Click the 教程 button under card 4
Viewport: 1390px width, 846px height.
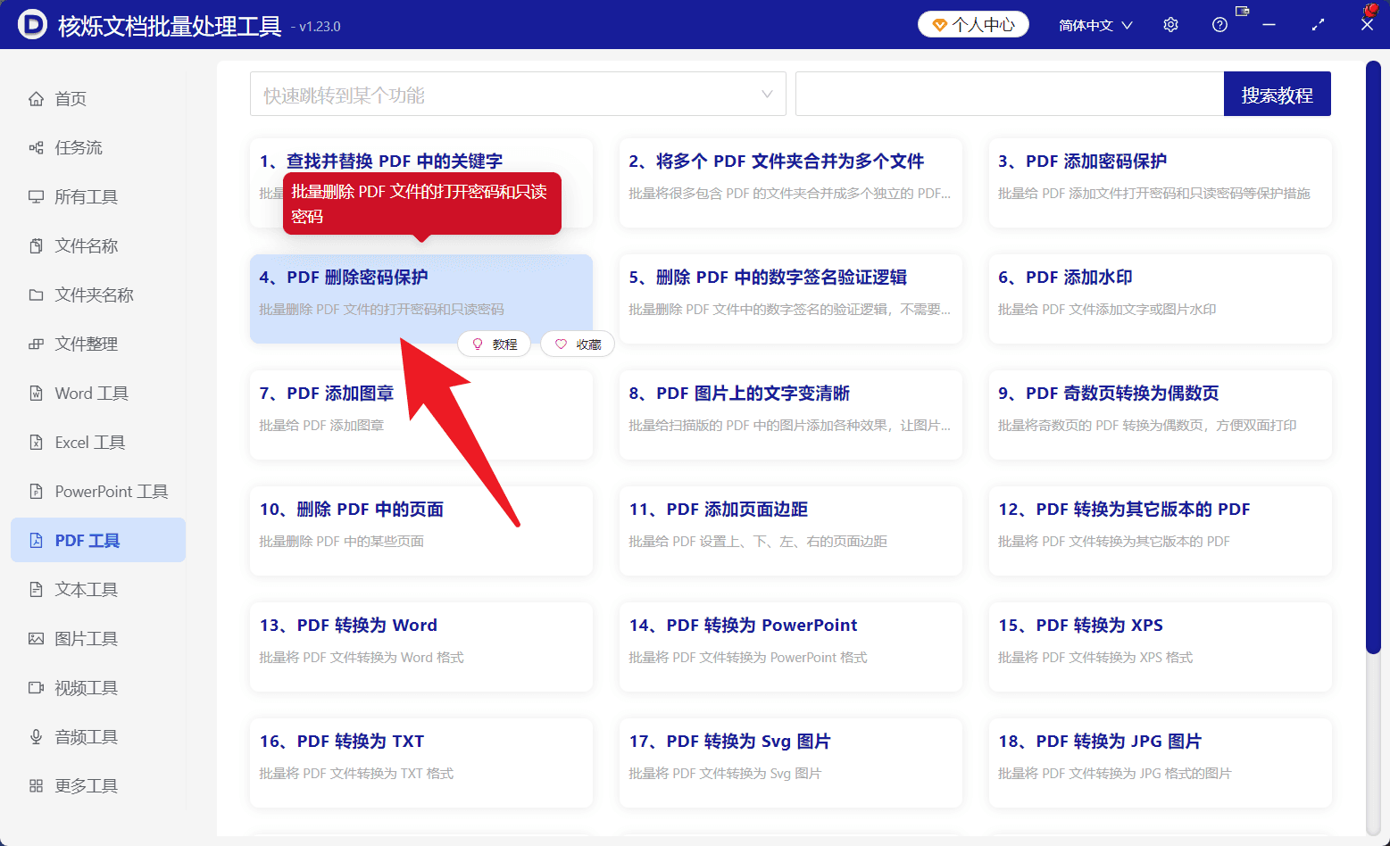(x=495, y=344)
